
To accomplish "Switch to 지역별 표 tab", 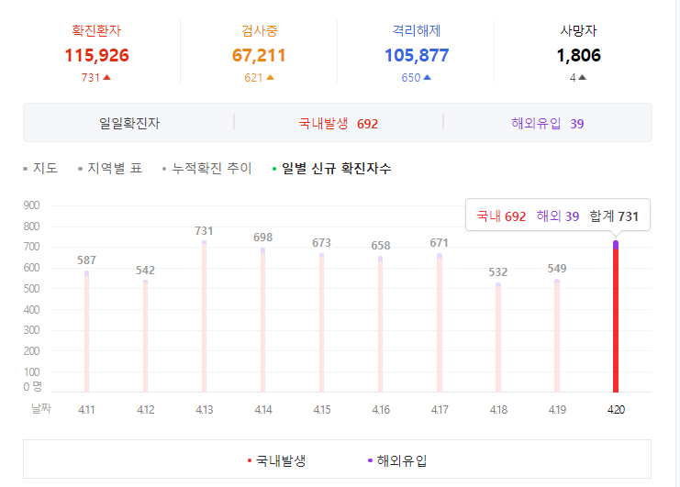I will tap(111, 168).
